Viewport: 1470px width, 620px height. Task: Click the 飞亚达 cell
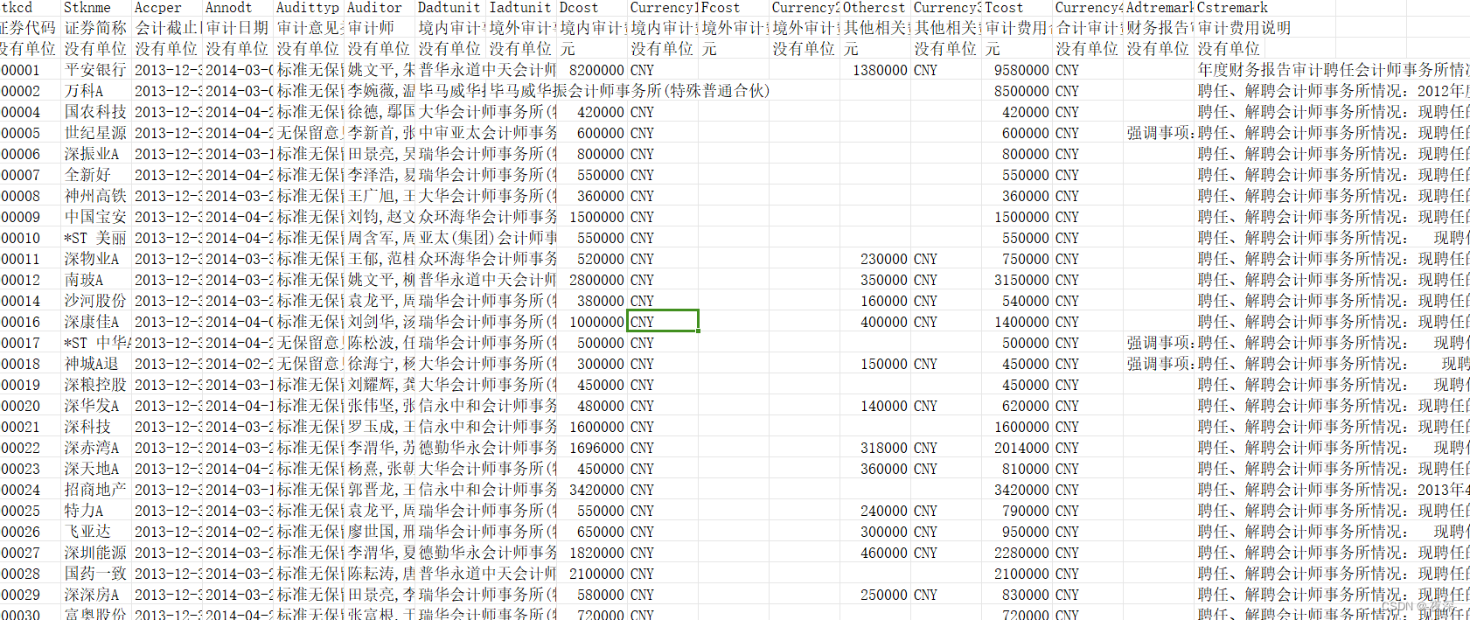(96, 532)
